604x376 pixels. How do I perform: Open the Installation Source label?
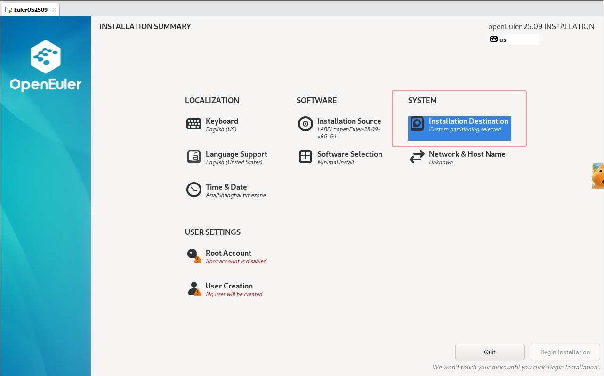(349, 121)
